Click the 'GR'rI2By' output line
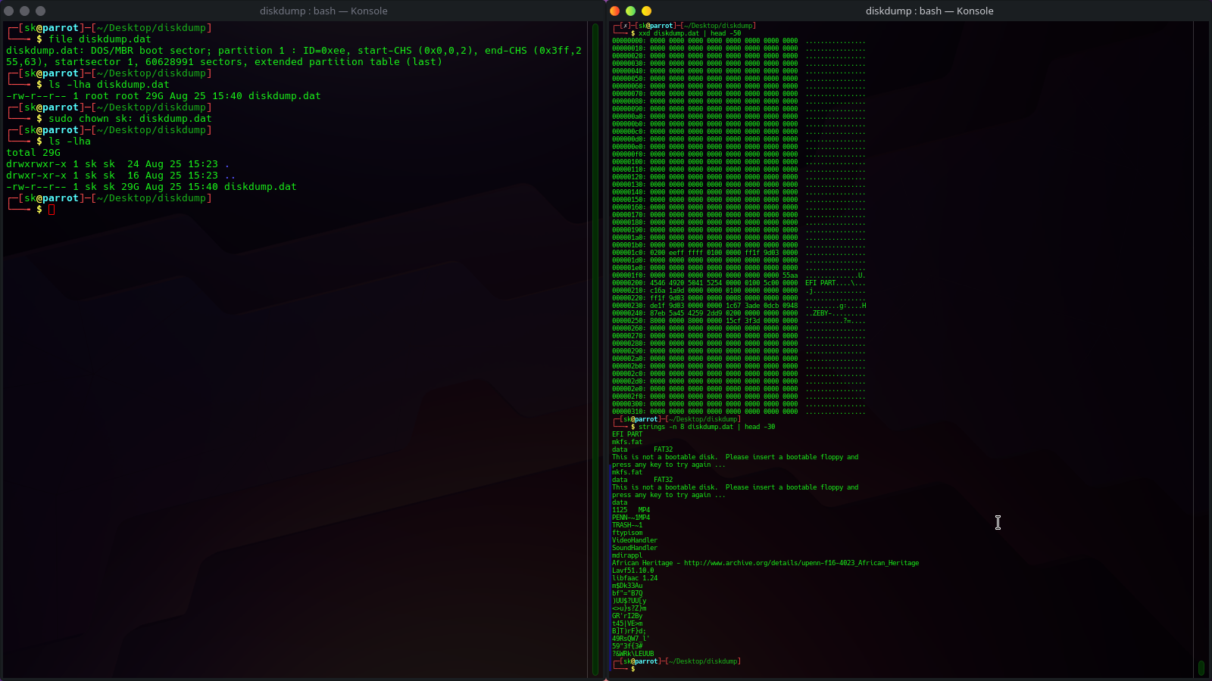 (x=627, y=616)
